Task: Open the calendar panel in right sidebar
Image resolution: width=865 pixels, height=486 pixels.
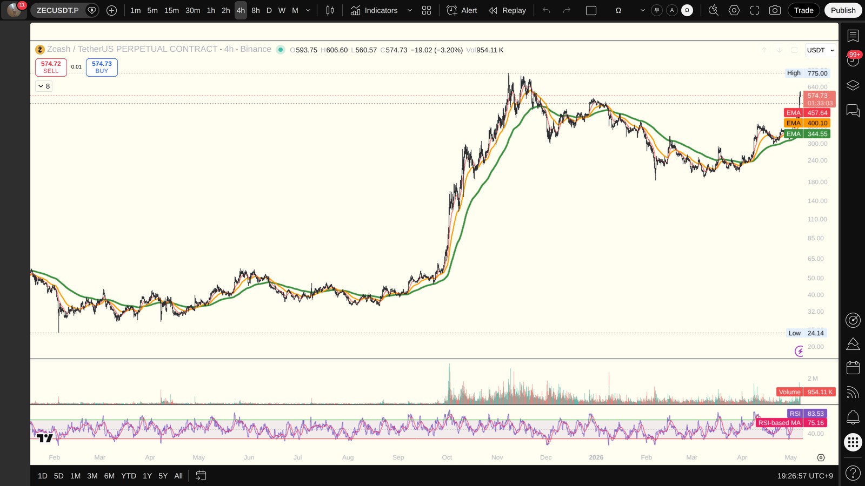Action: [853, 368]
